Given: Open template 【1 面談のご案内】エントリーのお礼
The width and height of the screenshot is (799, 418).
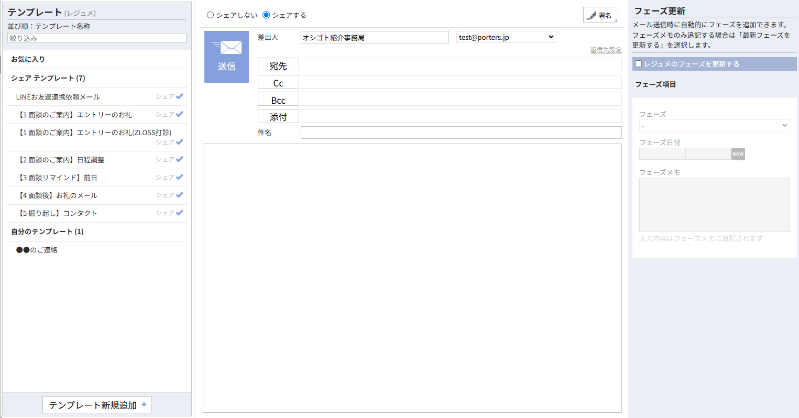Looking at the screenshot, I should point(74,115).
